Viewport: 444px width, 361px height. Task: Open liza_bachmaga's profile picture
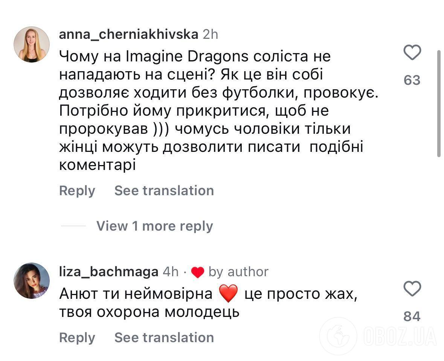coord(32,280)
